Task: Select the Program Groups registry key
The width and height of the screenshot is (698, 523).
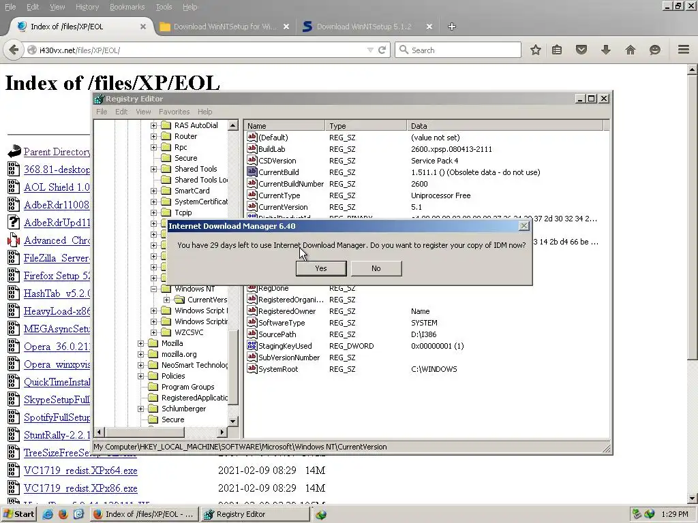Action: 188,387
